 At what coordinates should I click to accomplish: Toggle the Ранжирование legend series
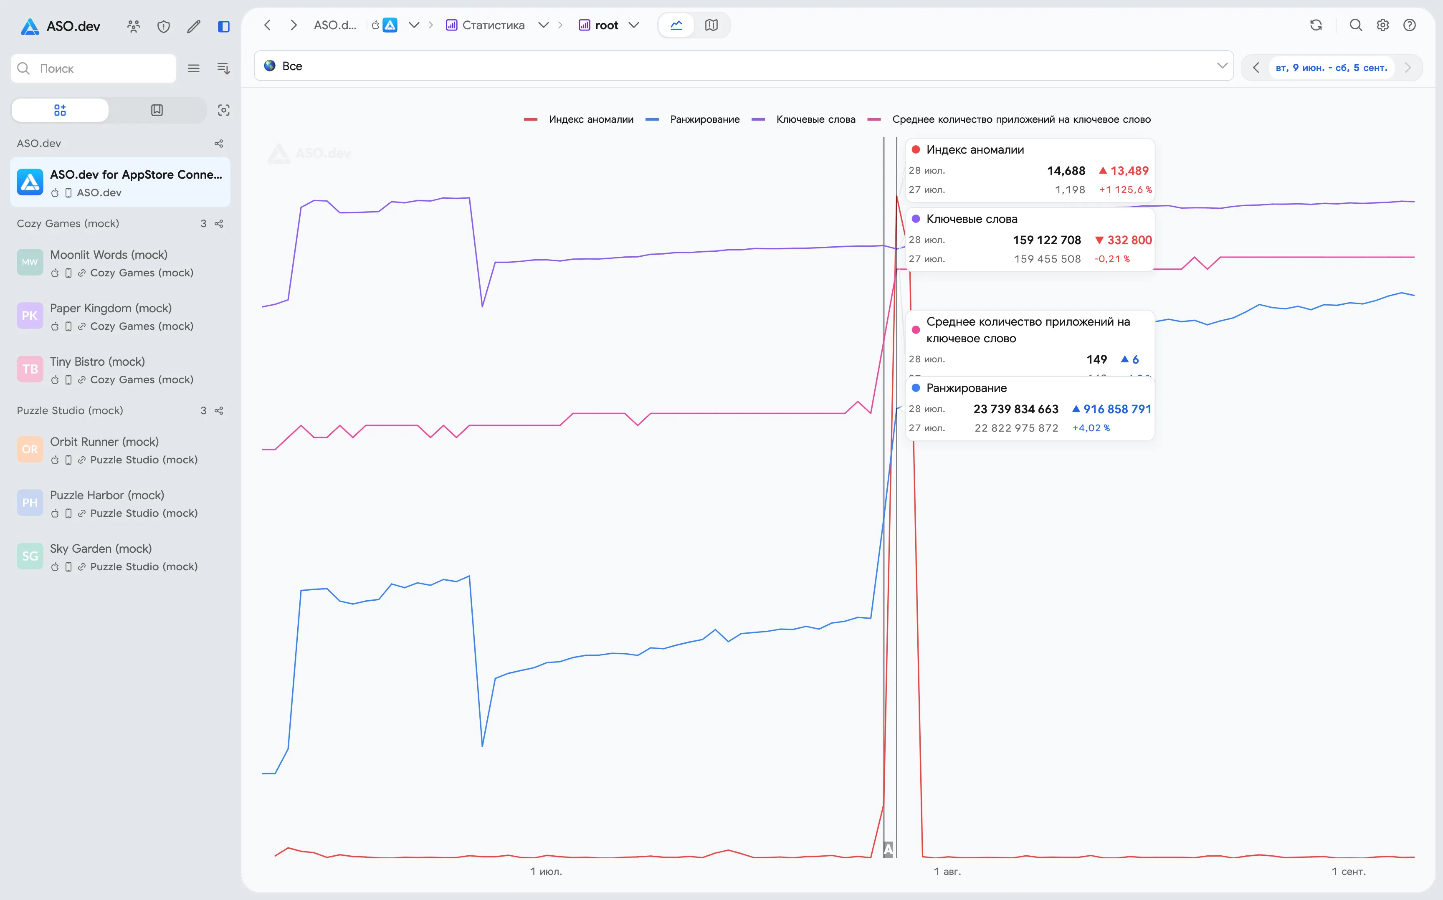(x=693, y=119)
